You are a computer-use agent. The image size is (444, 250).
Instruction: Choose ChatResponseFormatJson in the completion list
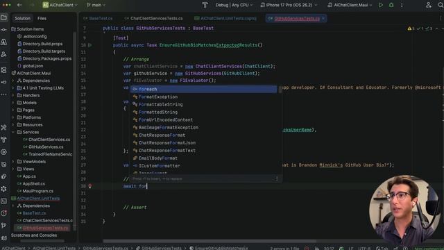(203, 143)
